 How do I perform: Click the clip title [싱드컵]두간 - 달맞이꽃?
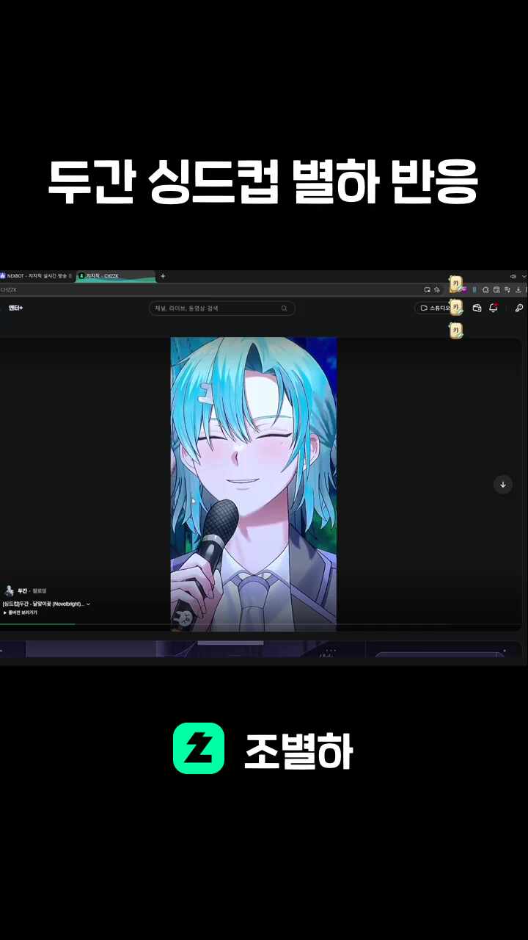tap(43, 604)
